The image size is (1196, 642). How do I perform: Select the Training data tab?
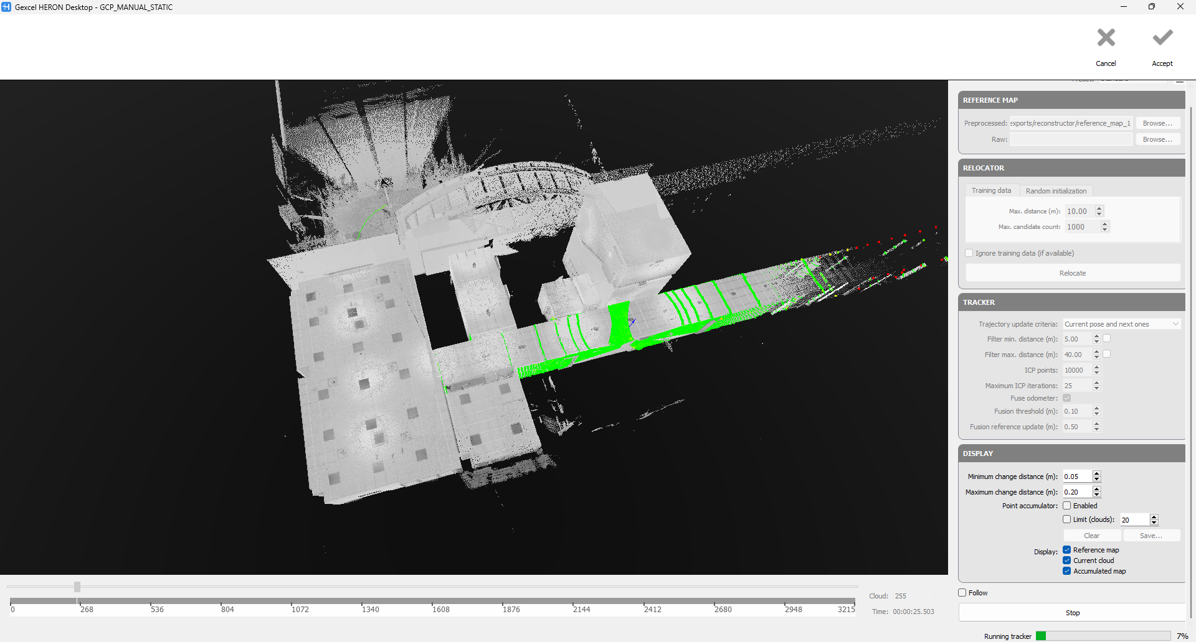[x=991, y=191]
